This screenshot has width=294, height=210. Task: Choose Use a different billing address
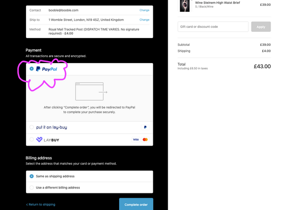point(31,188)
